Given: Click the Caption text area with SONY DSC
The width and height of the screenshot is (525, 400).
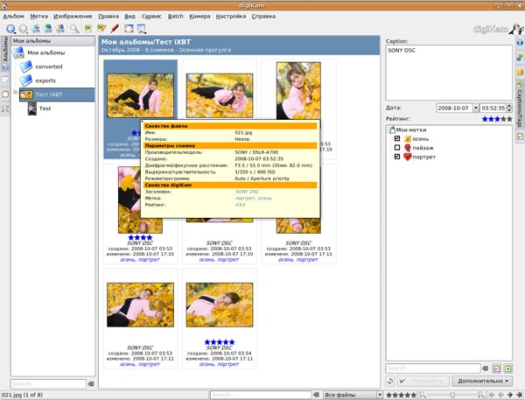Looking at the screenshot, I should point(449,73).
